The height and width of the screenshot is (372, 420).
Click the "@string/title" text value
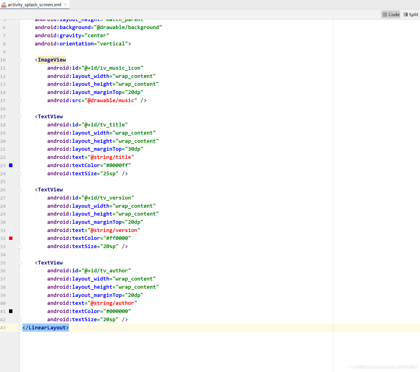[111, 157]
